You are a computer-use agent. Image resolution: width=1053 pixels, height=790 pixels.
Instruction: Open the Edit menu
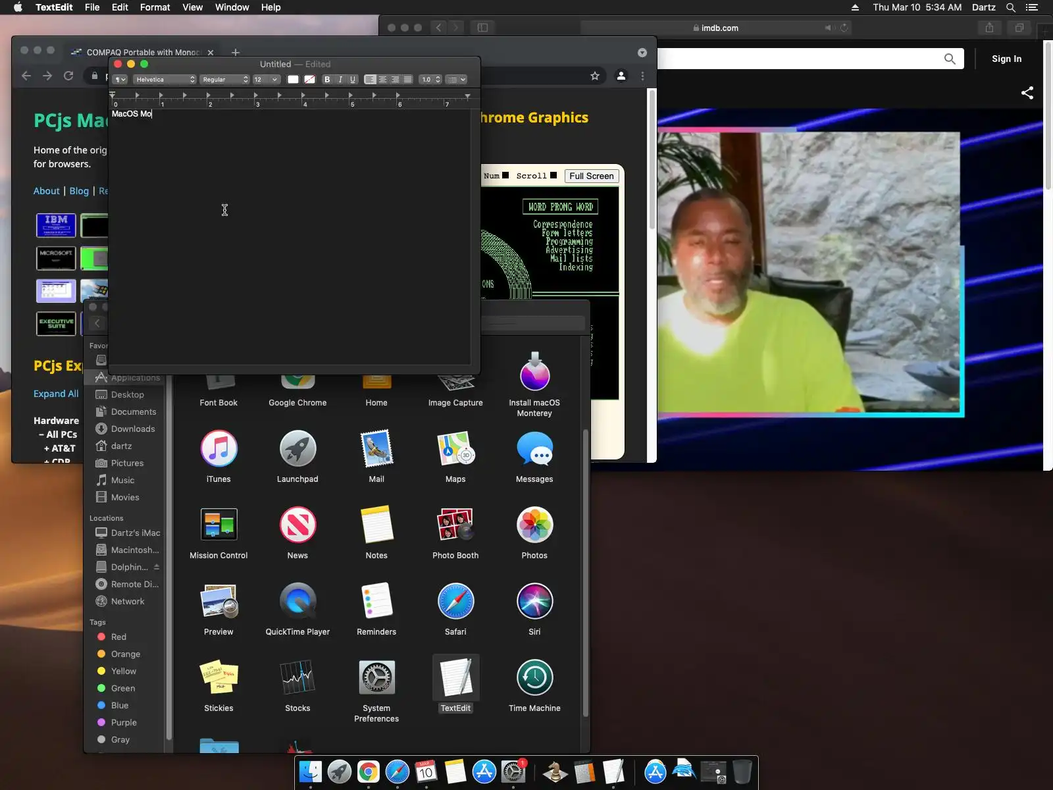[x=120, y=7]
